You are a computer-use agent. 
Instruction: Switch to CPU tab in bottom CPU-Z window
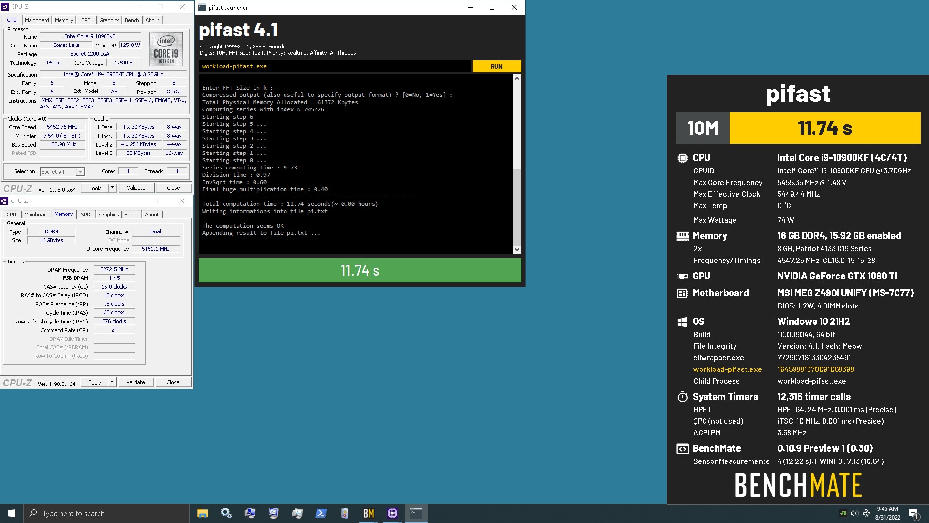[11, 215]
